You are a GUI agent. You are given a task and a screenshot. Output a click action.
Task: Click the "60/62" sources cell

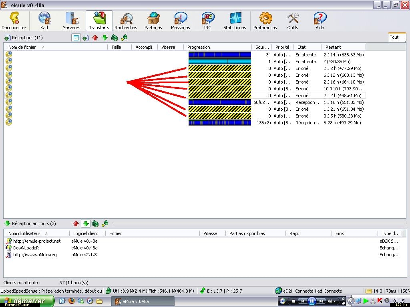262,102
